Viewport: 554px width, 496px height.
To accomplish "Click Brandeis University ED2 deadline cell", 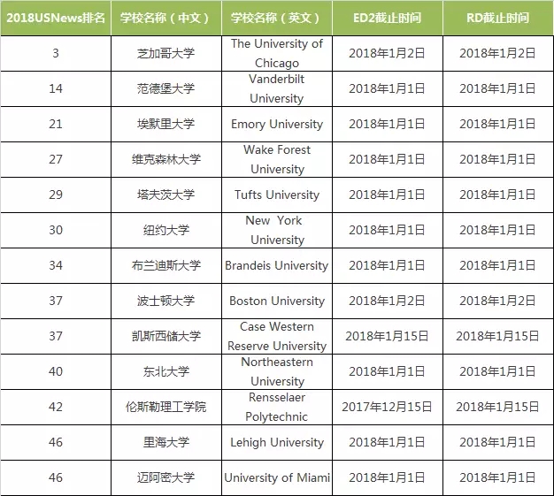I will 388,265.
